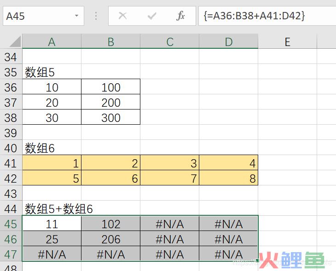Viewport: 336px width, 271px height.
Task: Click yellow cell containing 7
Action: pyautogui.click(x=170, y=179)
